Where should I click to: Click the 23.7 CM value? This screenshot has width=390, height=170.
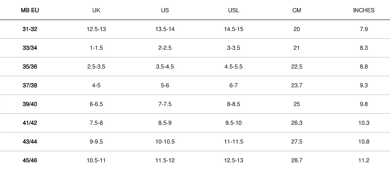click(x=297, y=85)
